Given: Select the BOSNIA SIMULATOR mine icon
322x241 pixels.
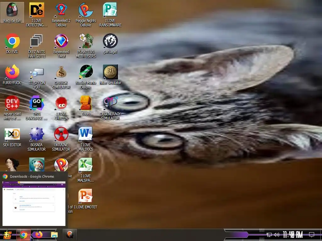Looking at the screenshot, I should tap(36, 139).
